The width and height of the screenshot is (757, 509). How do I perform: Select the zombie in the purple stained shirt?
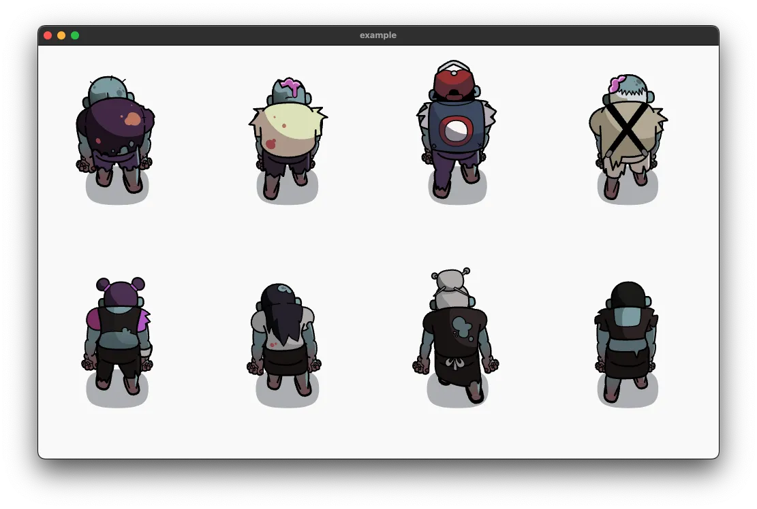[115, 135]
